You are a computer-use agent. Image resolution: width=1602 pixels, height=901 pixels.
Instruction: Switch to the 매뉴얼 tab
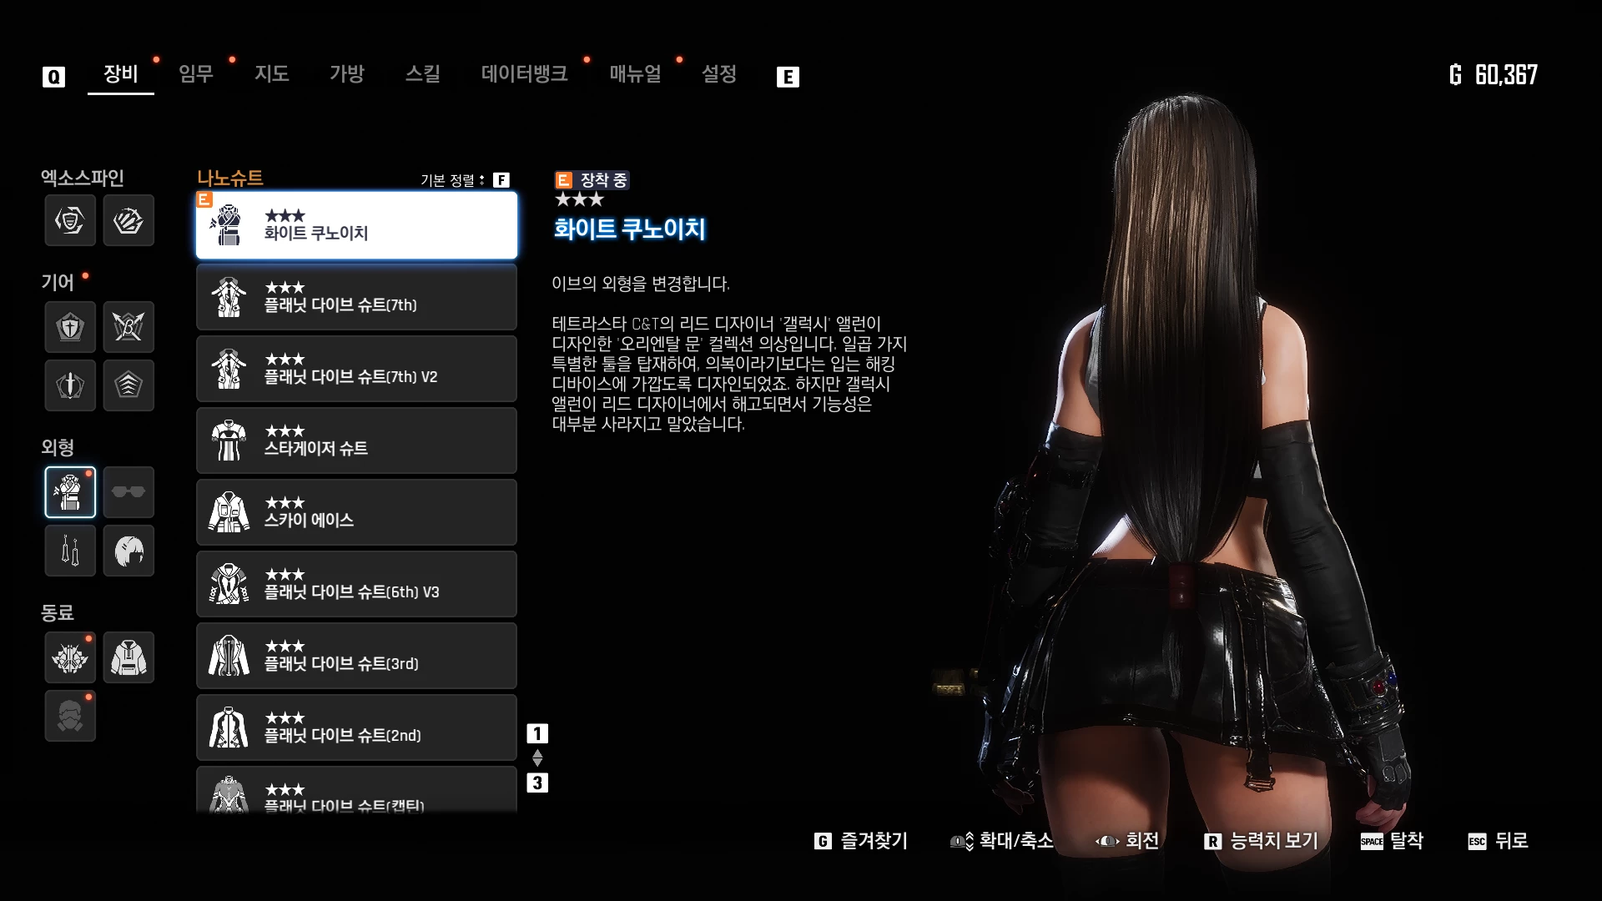tap(635, 74)
